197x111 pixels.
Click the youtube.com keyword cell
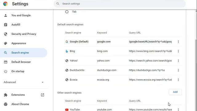[104, 110]
